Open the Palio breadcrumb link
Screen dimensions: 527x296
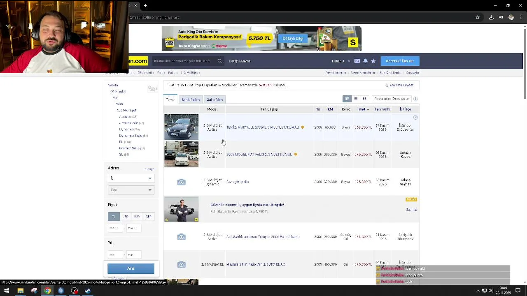tap(171, 73)
